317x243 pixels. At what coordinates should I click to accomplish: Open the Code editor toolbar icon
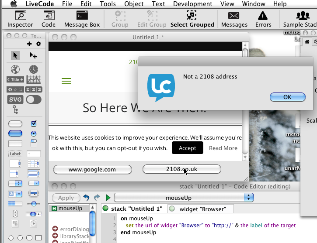point(49,19)
